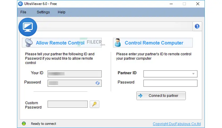
Task: Refresh the password using the reload icon
Action: pyautogui.click(x=97, y=83)
